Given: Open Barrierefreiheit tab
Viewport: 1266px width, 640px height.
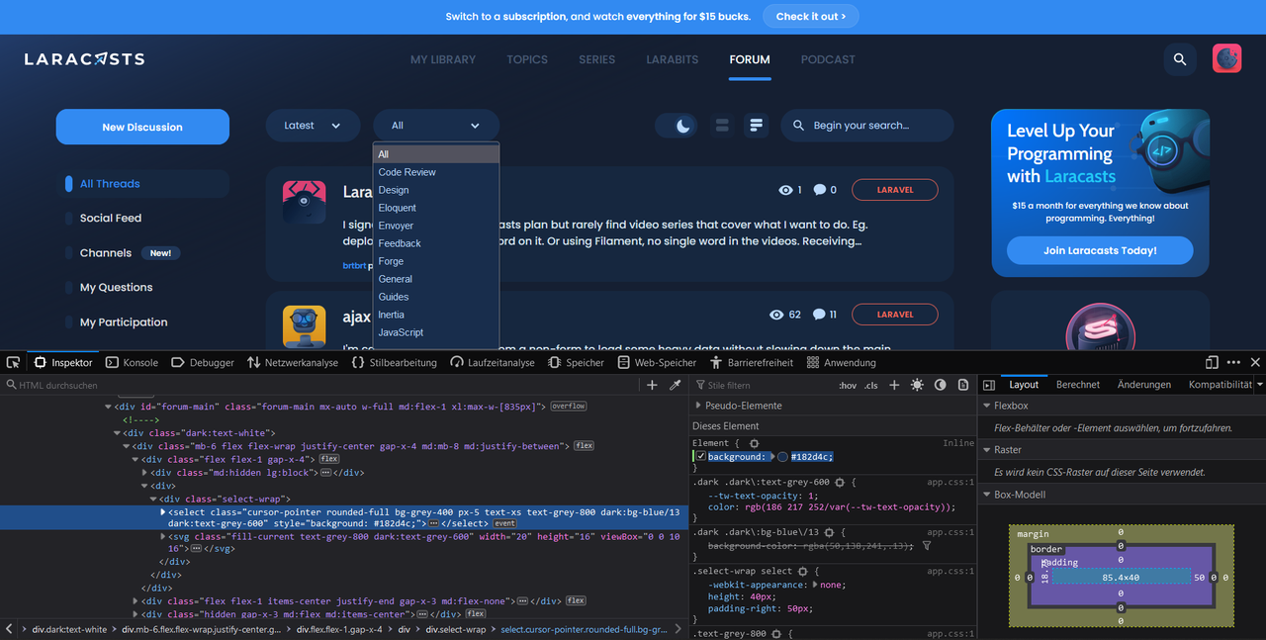Looking at the screenshot, I should (752, 363).
